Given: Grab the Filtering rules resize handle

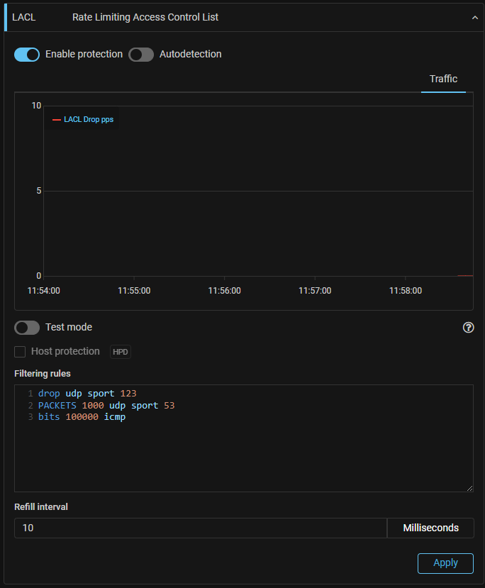Looking at the screenshot, I should click(x=469, y=488).
